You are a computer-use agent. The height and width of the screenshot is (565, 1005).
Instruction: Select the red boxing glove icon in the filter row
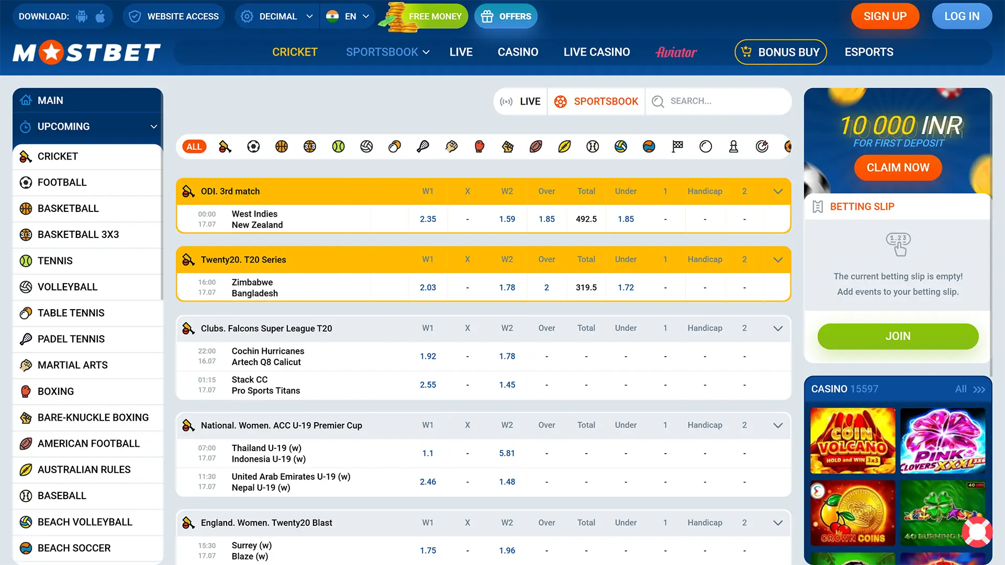coord(479,147)
